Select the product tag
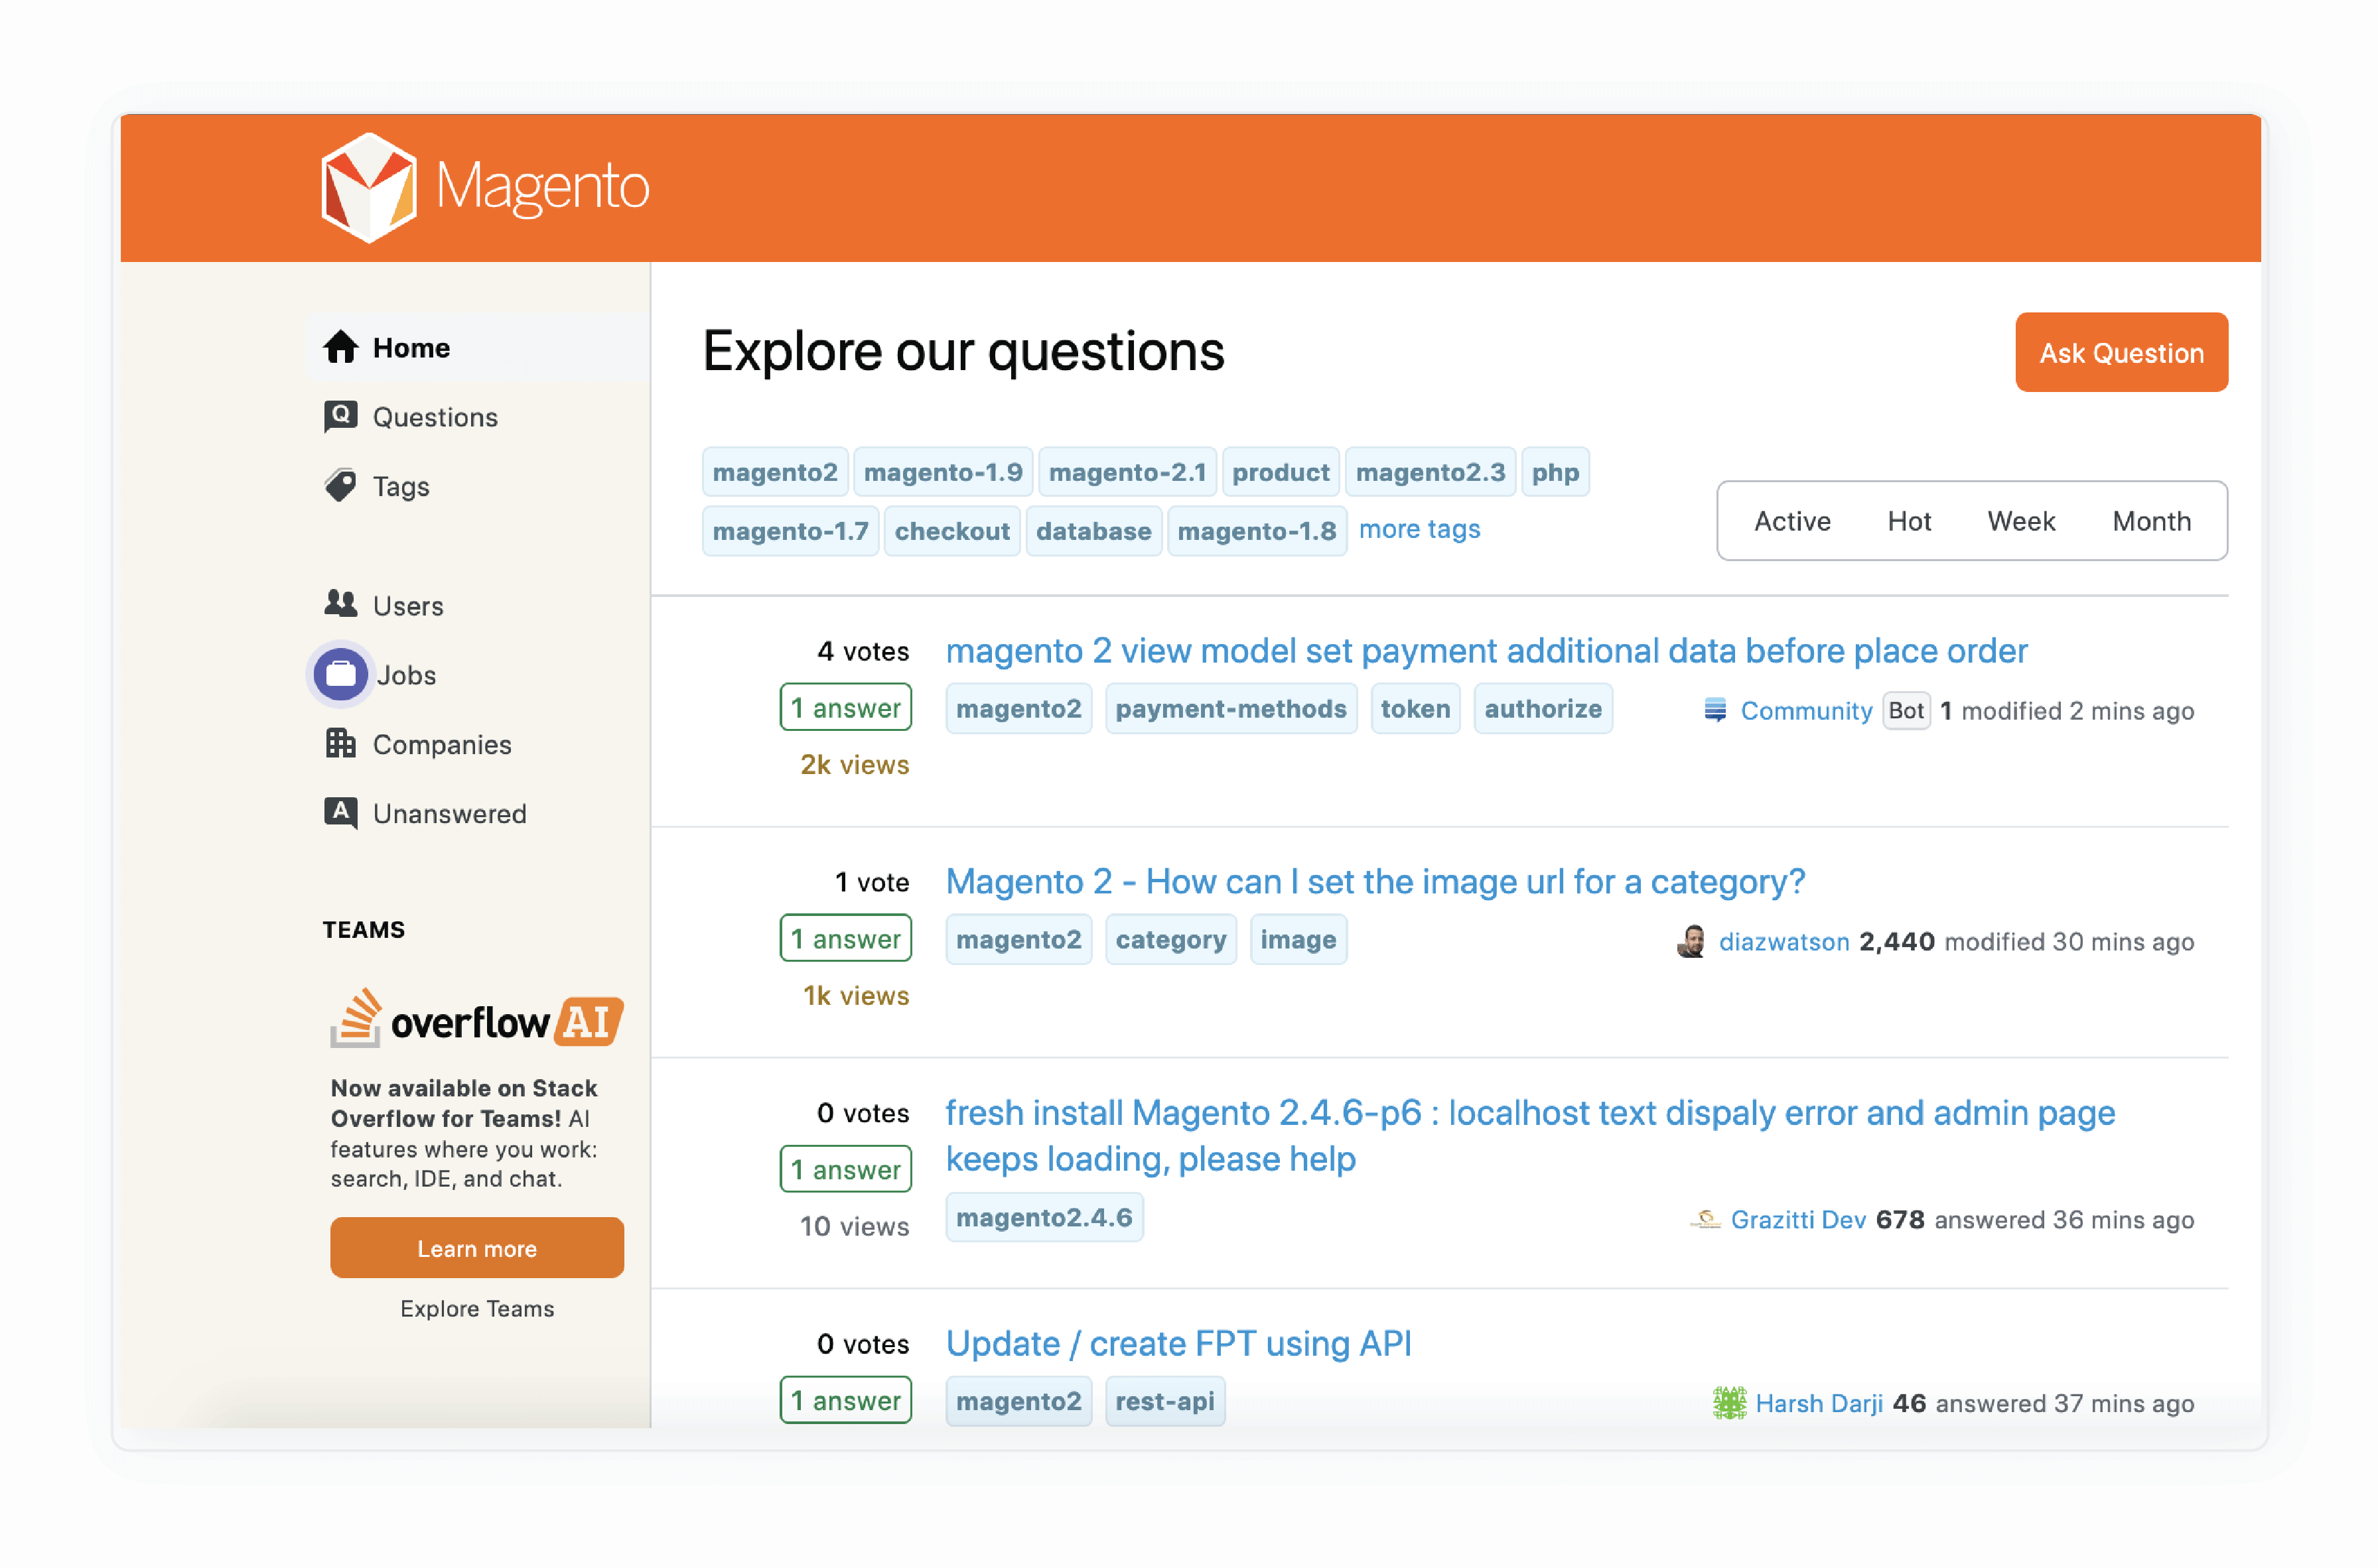The image size is (2378, 1568). [1281, 472]
